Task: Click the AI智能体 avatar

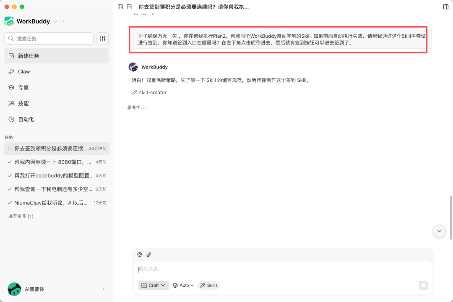Action: tap(14, 289)
